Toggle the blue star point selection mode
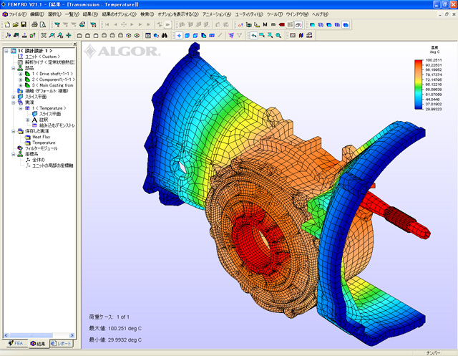The image size is (458, 356). tap(179, 35)
